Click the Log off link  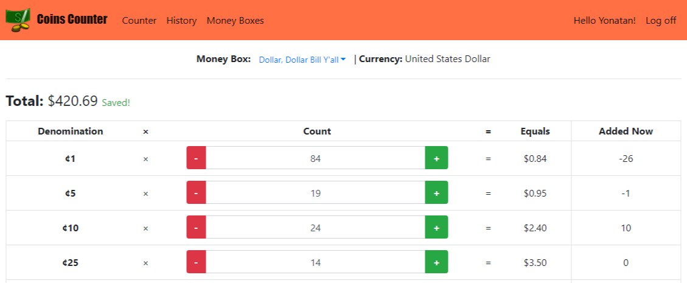[661, 21]
